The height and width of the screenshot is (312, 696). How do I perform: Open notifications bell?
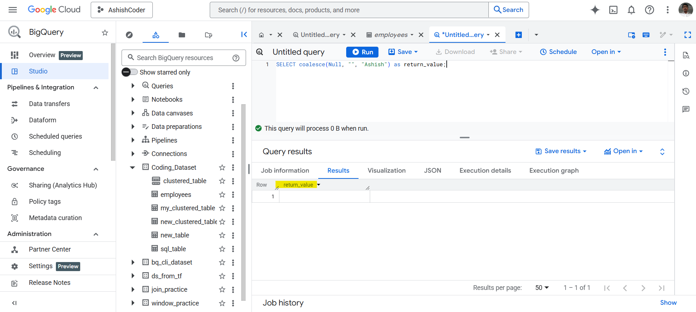[x=631, y=10]
